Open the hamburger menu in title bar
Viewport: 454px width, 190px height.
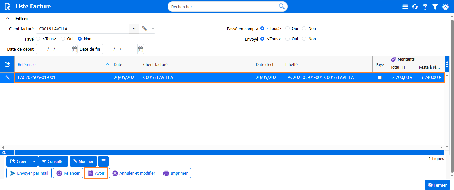[x=405, y=7]
